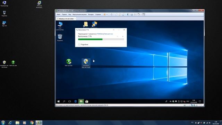The image size is (222, 125).
Task: Close the Windows 10 x64-2018 VM tab
Action: pyautogui.click(x=75, y=19)
